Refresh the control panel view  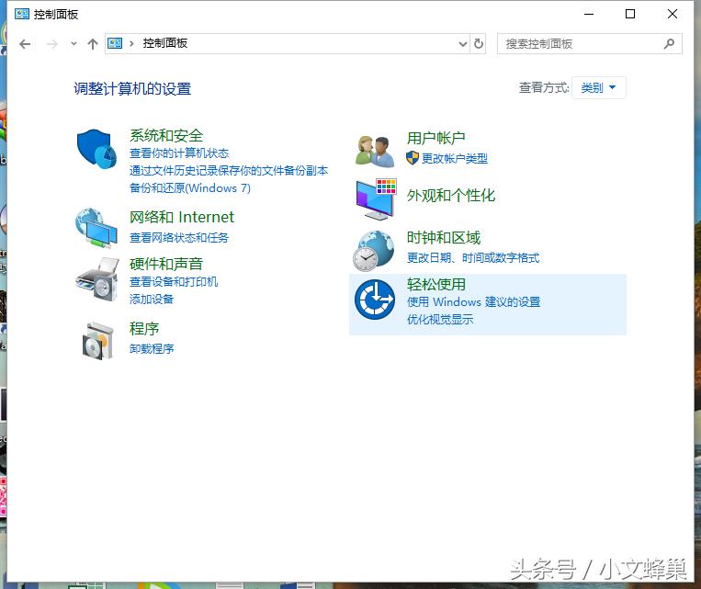[479, 44]
